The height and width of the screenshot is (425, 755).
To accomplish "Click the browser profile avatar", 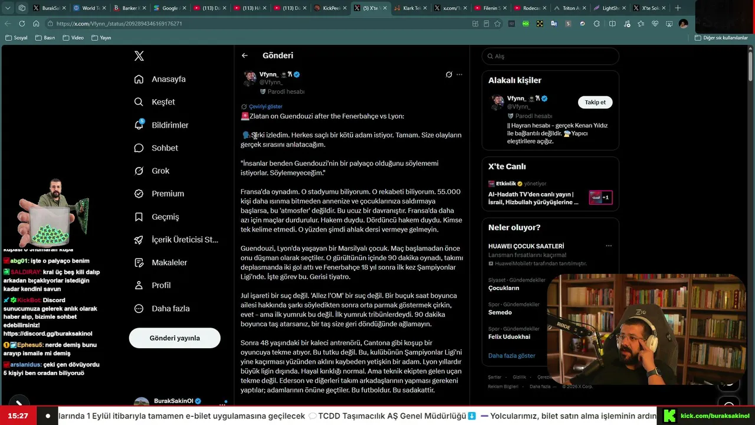I will [x=684, y=24].
